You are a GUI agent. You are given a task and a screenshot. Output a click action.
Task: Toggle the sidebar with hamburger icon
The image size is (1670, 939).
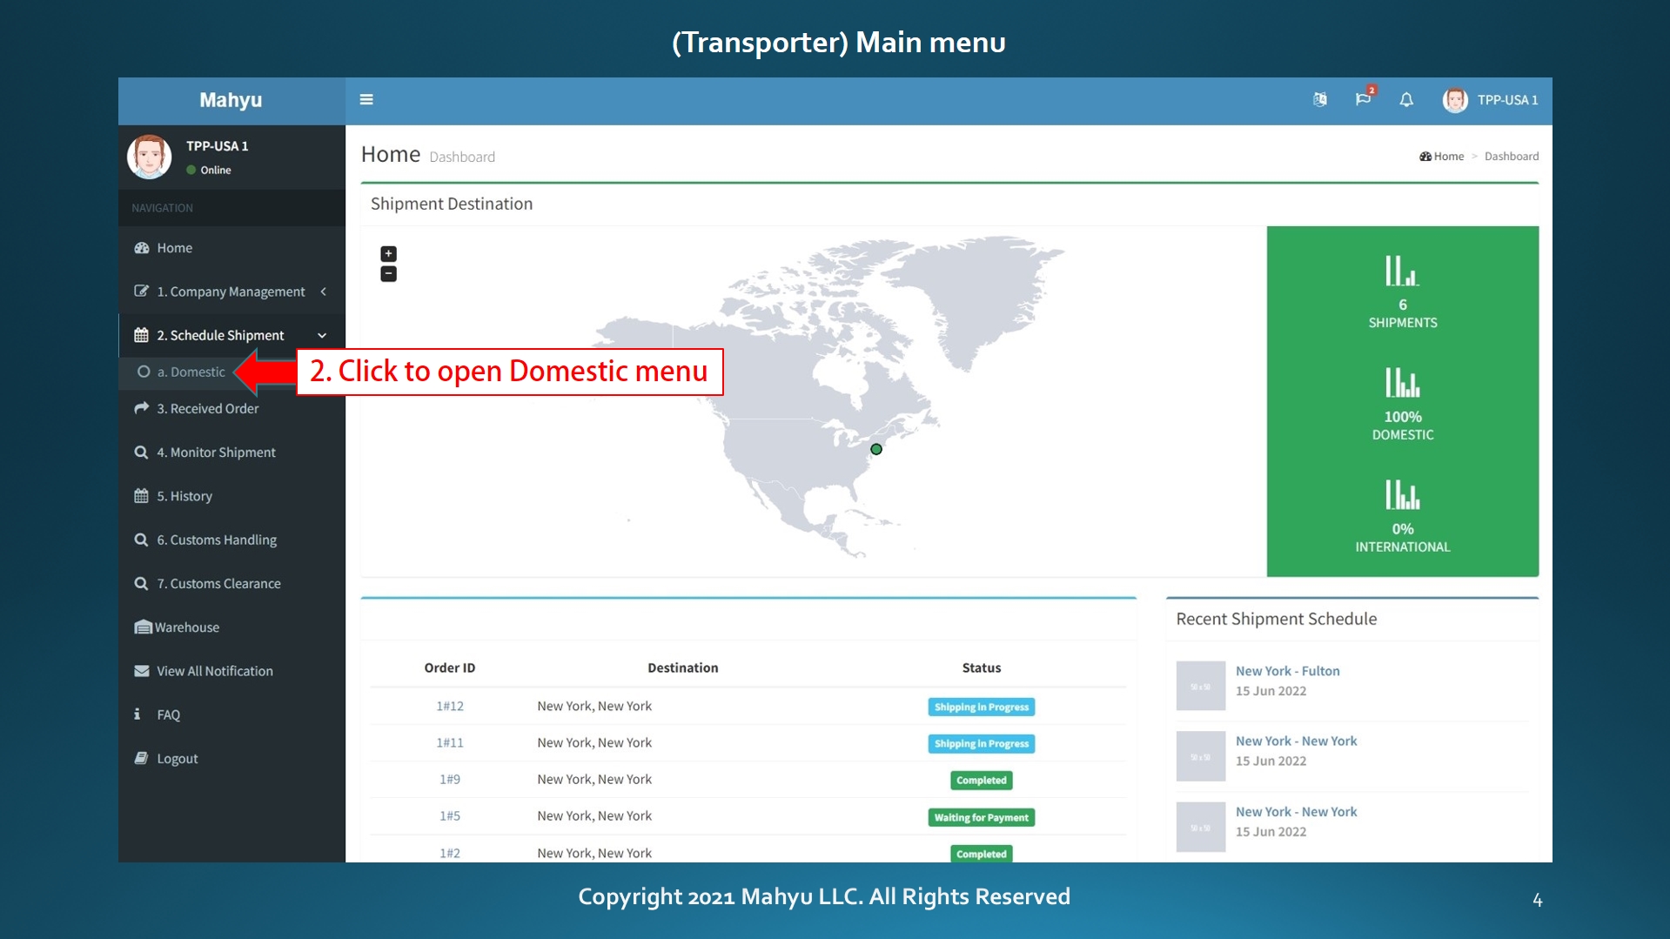tap(366, 99)
